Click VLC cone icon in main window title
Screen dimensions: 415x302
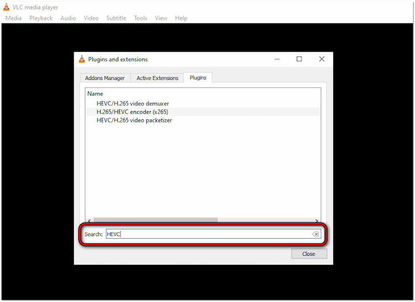tap(6, 7)
